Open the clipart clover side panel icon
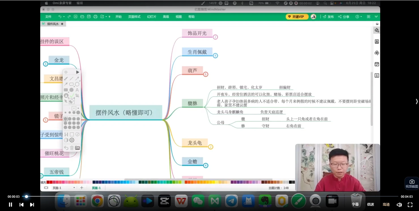Viewport: 419px width, 211px height. (x=377, y=53)
